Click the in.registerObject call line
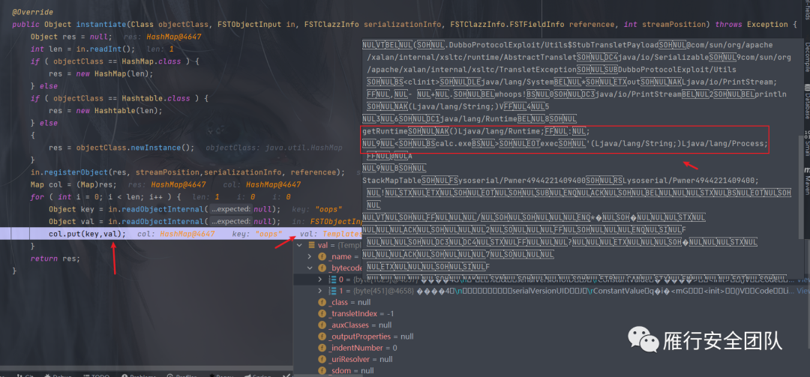This screenshot has width=810, height=377. pos(187,172)
